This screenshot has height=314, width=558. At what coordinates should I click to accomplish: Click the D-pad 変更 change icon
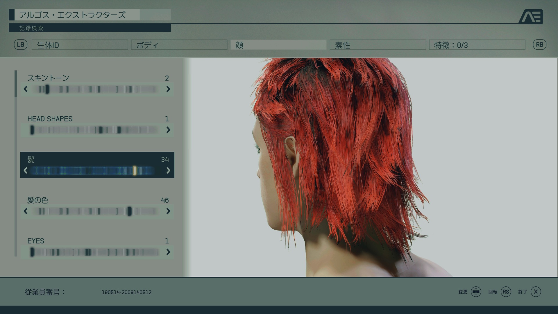(476, 292)
